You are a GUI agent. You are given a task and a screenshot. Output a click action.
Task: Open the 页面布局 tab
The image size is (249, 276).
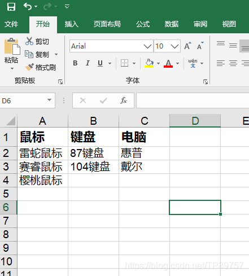(x=107, y=24)
